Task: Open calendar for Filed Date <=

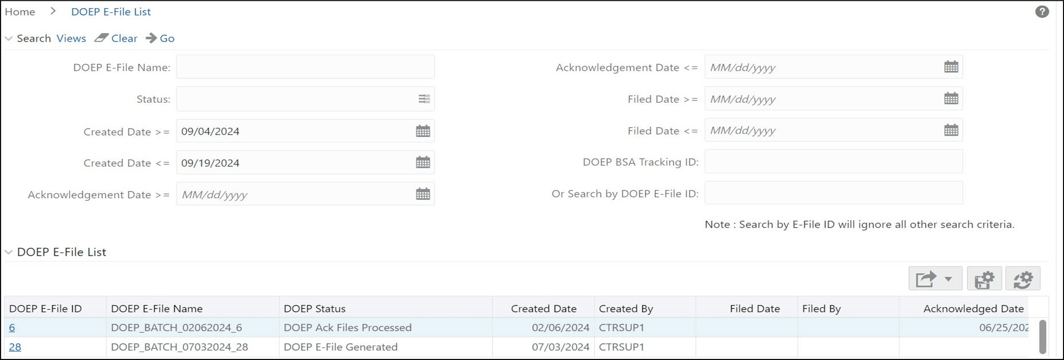Action: [951, 130]
